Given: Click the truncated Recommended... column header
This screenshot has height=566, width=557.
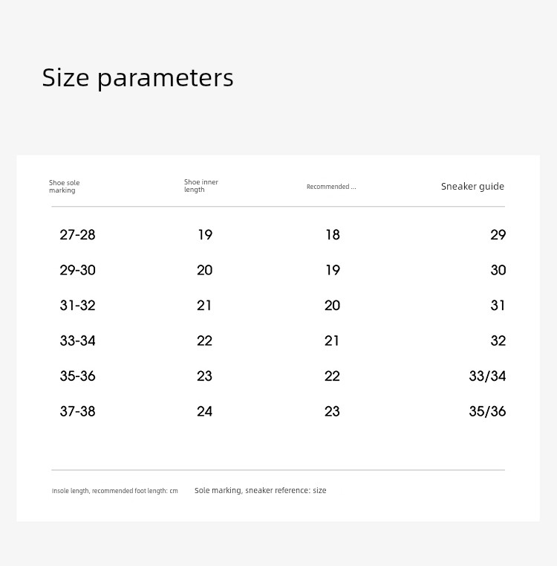Looking at the screenshot, I should coord(331,187).
